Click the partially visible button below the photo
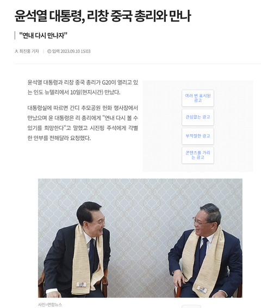The width and height of the screenshot is (261, 308). [x=191, y=306]
